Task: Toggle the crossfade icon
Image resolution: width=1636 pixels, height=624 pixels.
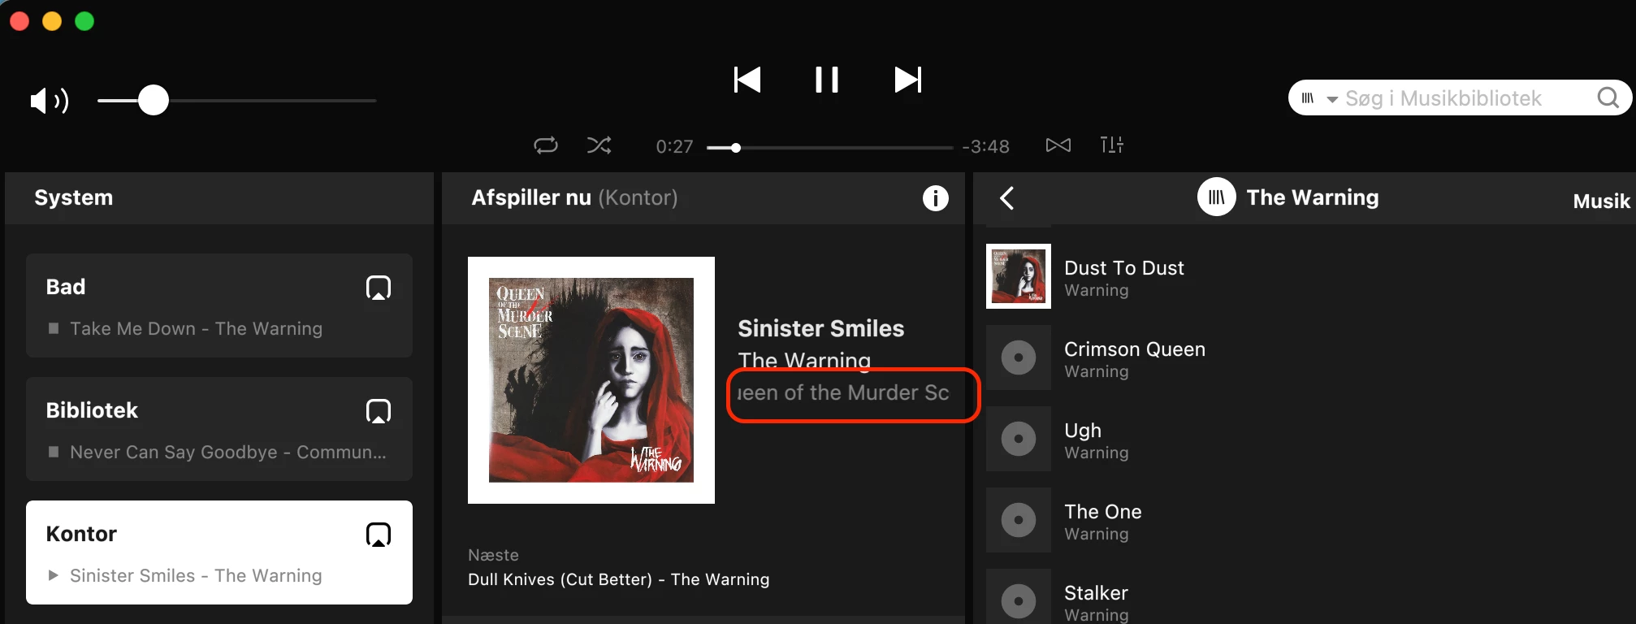Action: click(1058, 145)
